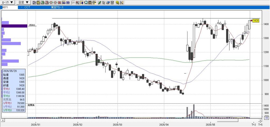This screenshot has width=270, height=127.
Task: Click the red trend chart toolbar icon
Action: (x=77, y=3)
